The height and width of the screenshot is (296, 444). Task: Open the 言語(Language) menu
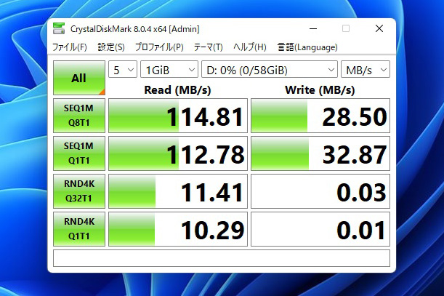pos(307,47)
